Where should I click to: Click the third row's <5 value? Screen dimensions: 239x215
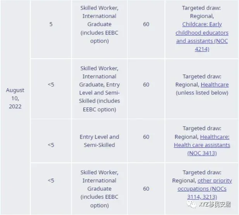(x=51, y=145)
